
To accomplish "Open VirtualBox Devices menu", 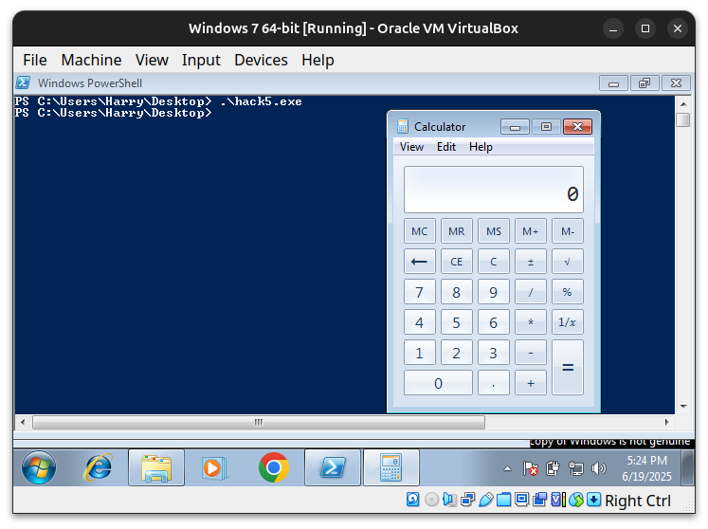I will 261,60.
